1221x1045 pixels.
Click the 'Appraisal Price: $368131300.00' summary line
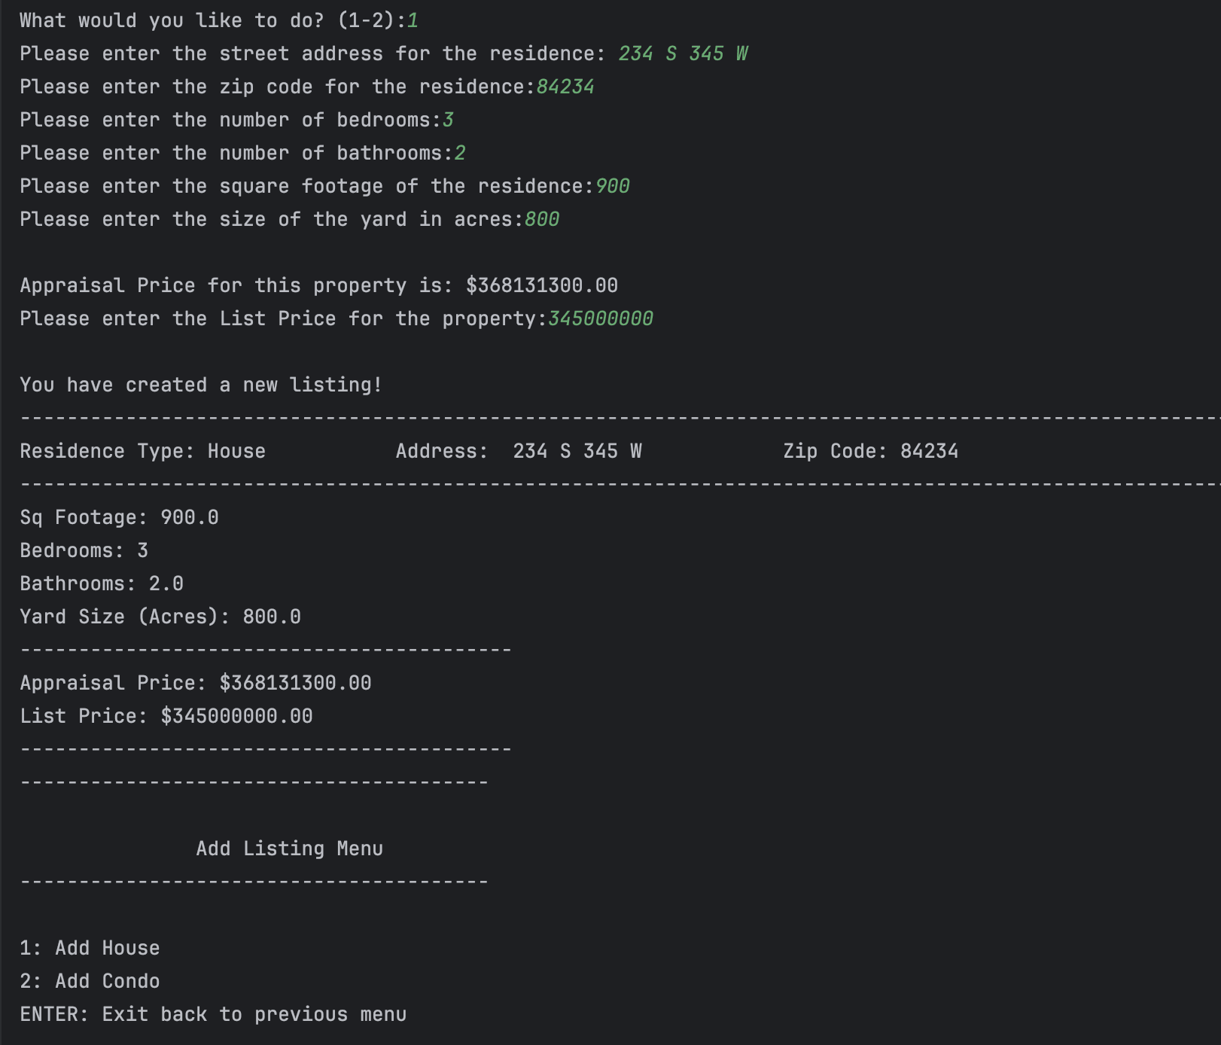point(196,683)
